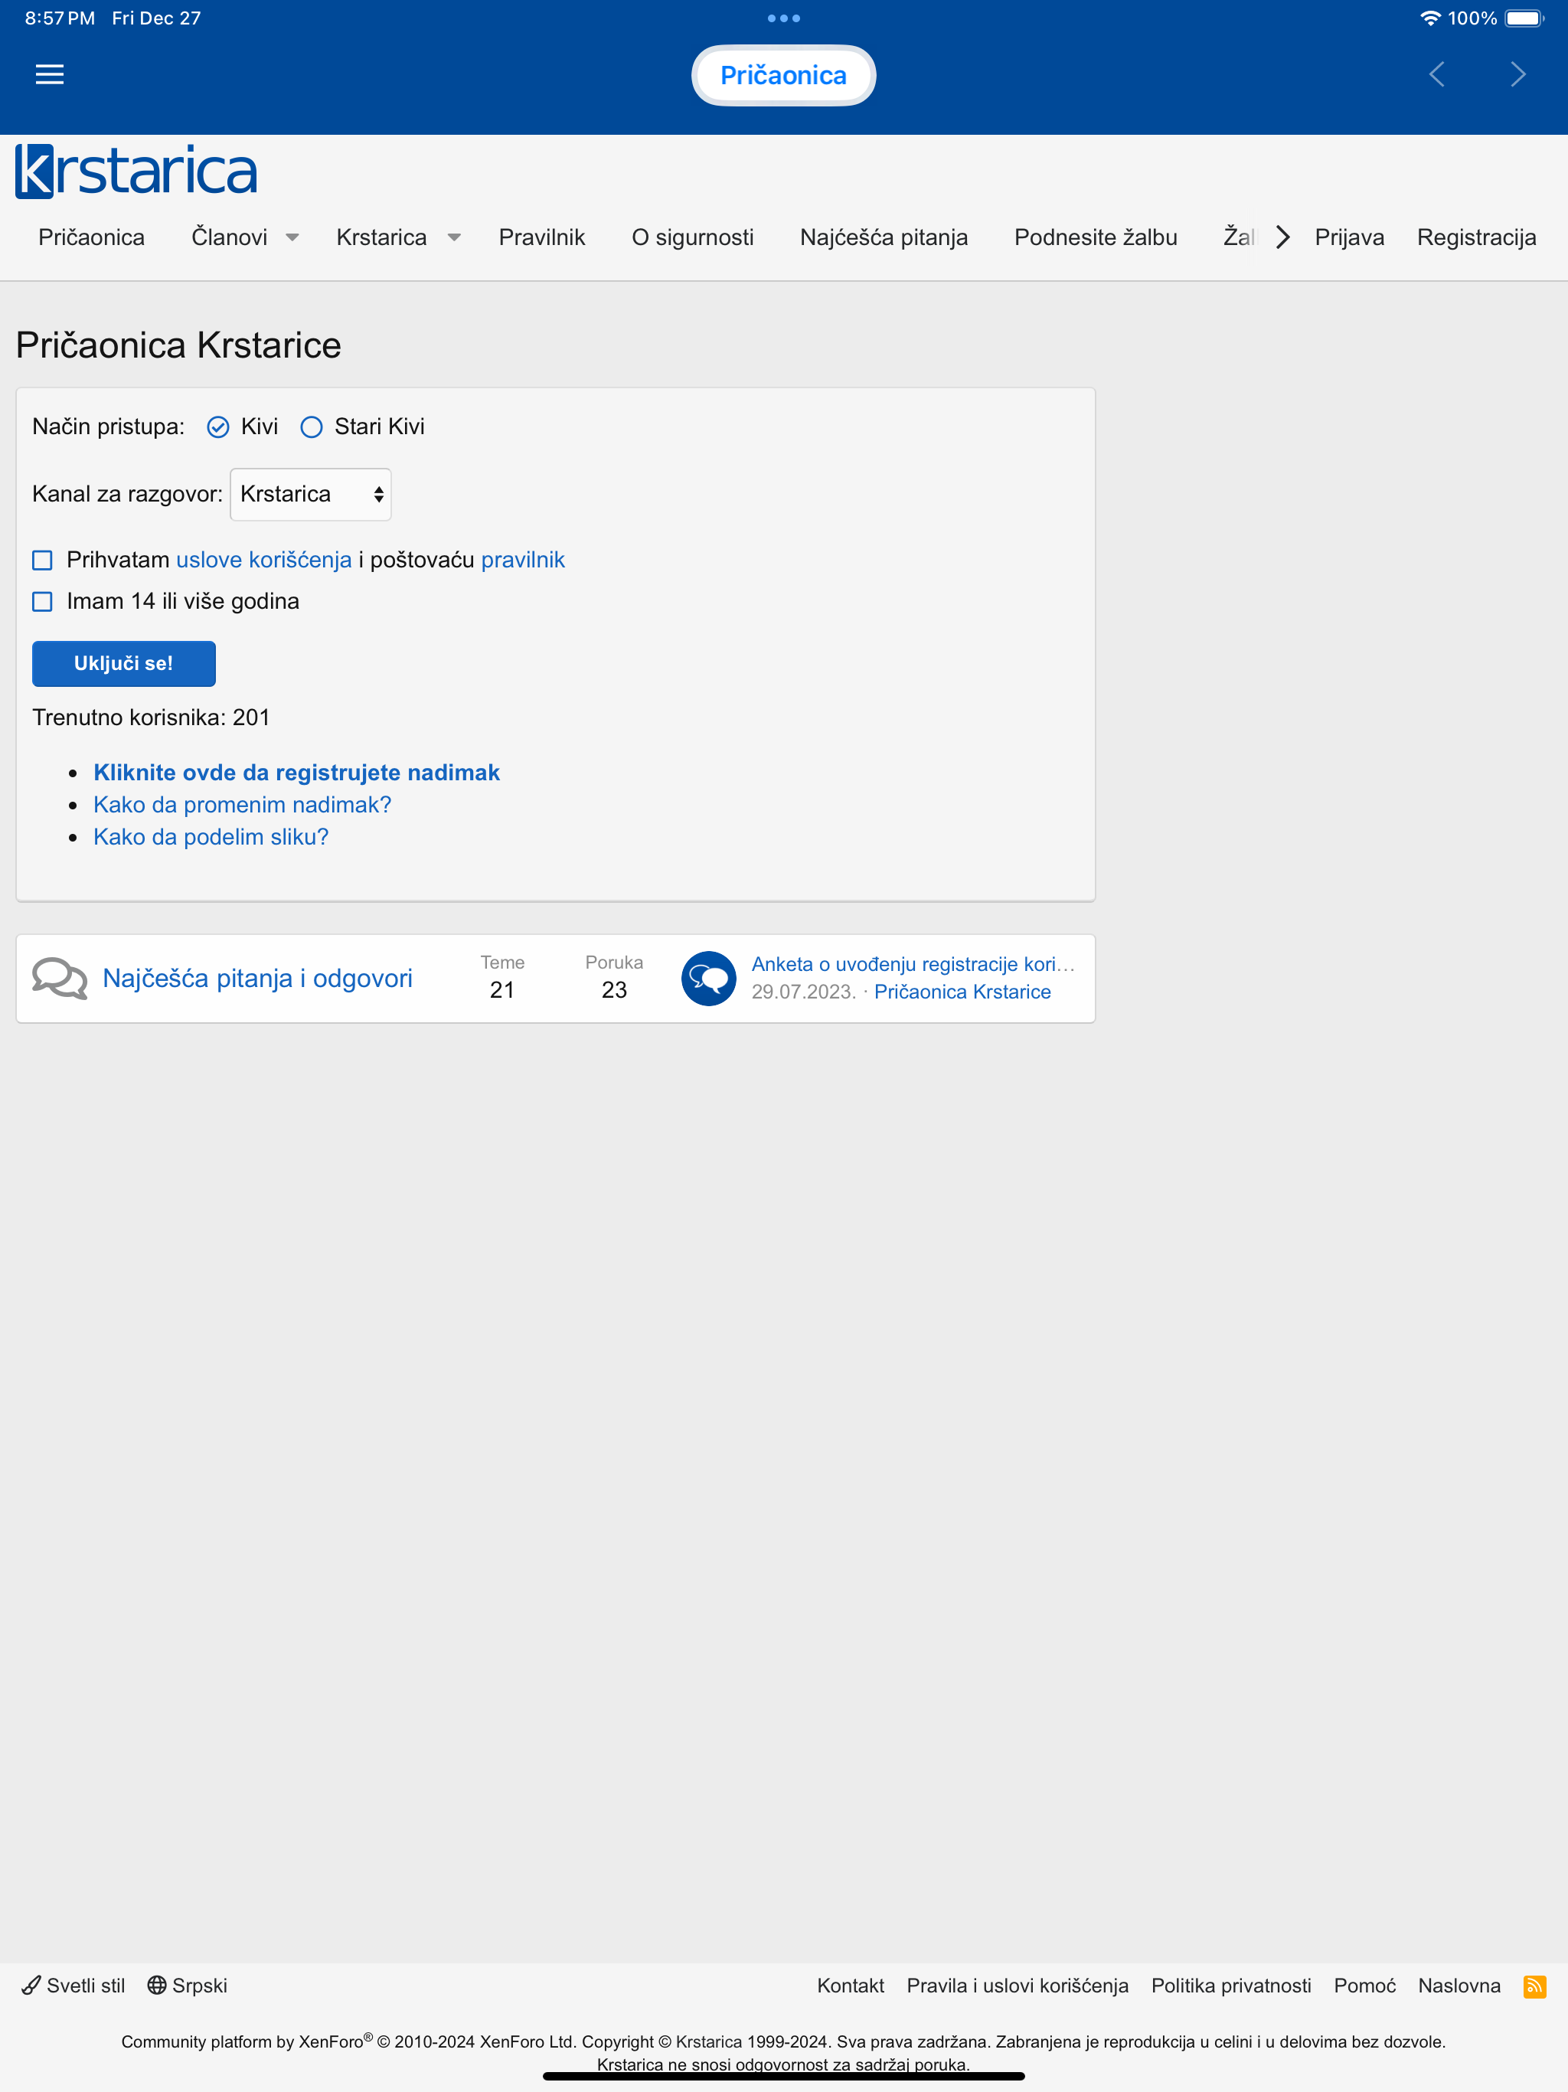This screenshot has width=1568, height=2092.
Task: Open Politika privatnosti footer link
Action: click(1230, 1985)
